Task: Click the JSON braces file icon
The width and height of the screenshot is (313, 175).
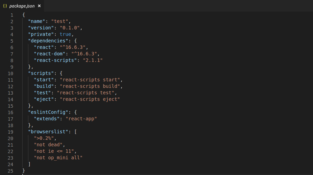Action: (5, 6)
